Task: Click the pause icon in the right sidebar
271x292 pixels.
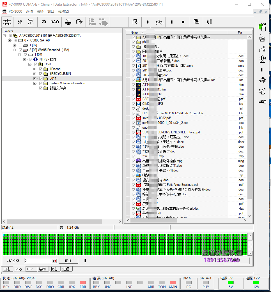Action: pos(262,70)
